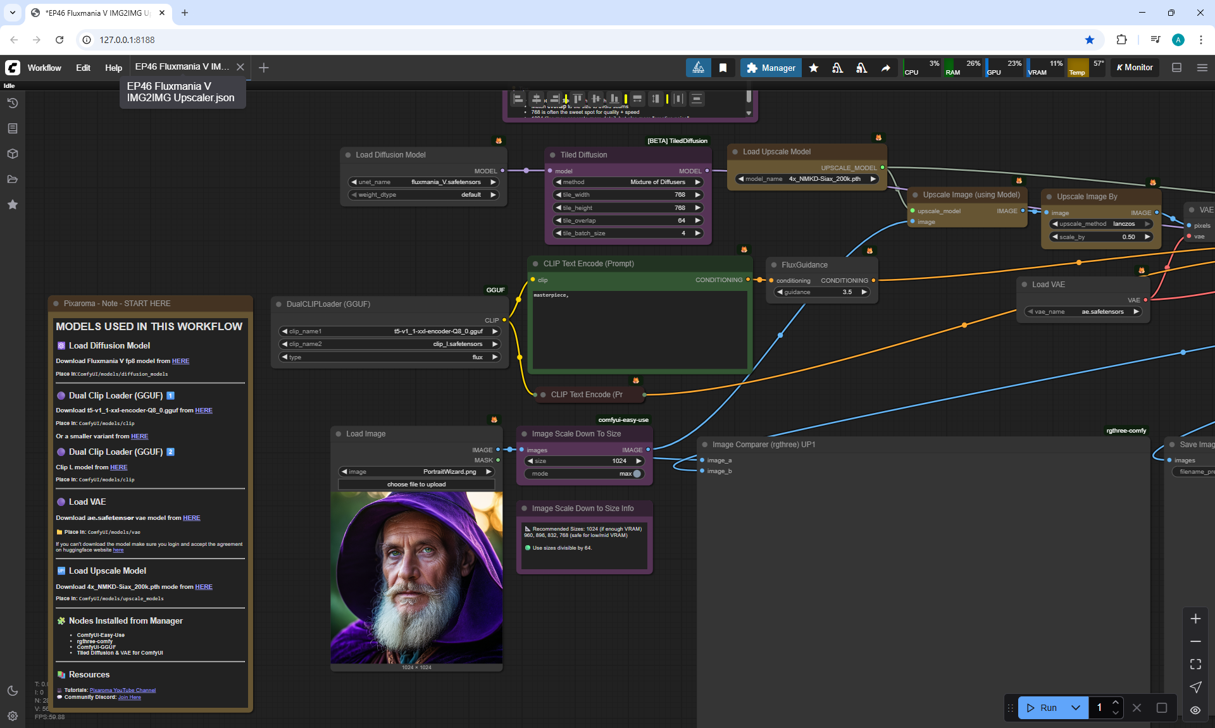Toggle link visibility eye icon

[1195, 710]
